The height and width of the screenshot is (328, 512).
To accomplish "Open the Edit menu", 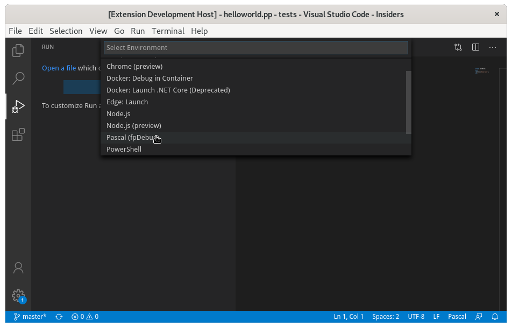I will (35, 31).
